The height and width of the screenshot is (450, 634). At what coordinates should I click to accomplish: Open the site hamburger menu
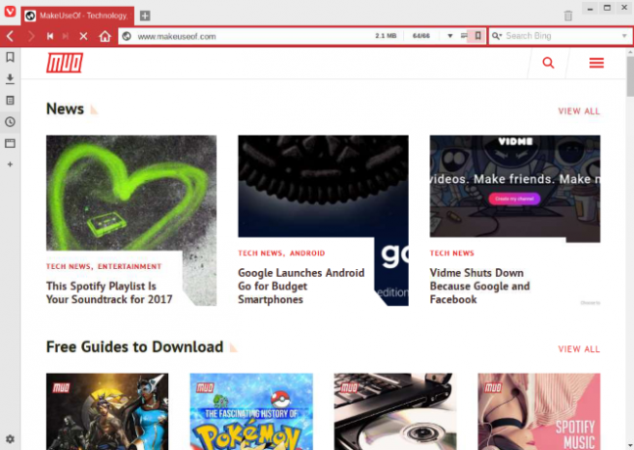click(x=597, y=63)
